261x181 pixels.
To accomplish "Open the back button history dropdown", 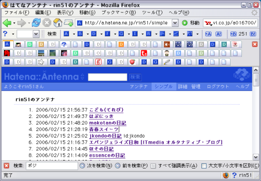I will [x=14, y=23].
